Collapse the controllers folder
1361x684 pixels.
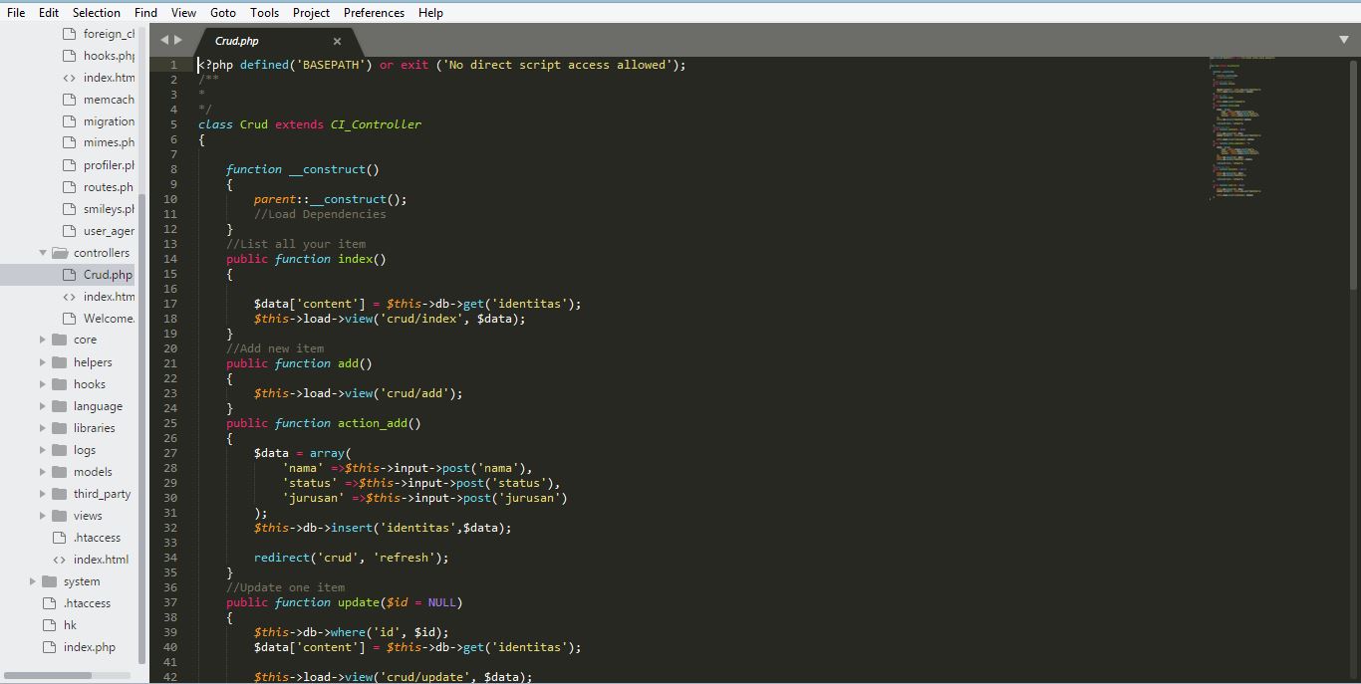(43, 253)
